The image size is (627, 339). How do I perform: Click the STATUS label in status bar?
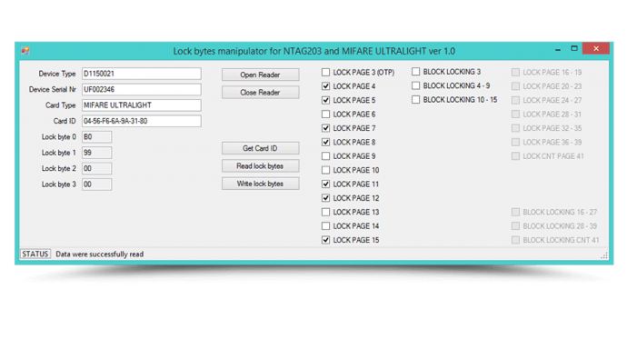click(35, 254)
